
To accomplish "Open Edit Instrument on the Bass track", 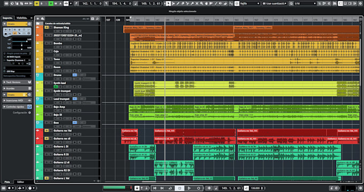I will coord(74,123).
